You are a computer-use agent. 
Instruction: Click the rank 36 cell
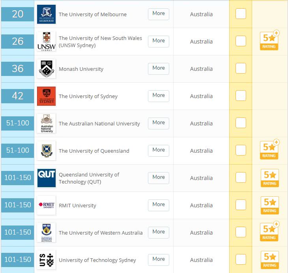point(18,69)
